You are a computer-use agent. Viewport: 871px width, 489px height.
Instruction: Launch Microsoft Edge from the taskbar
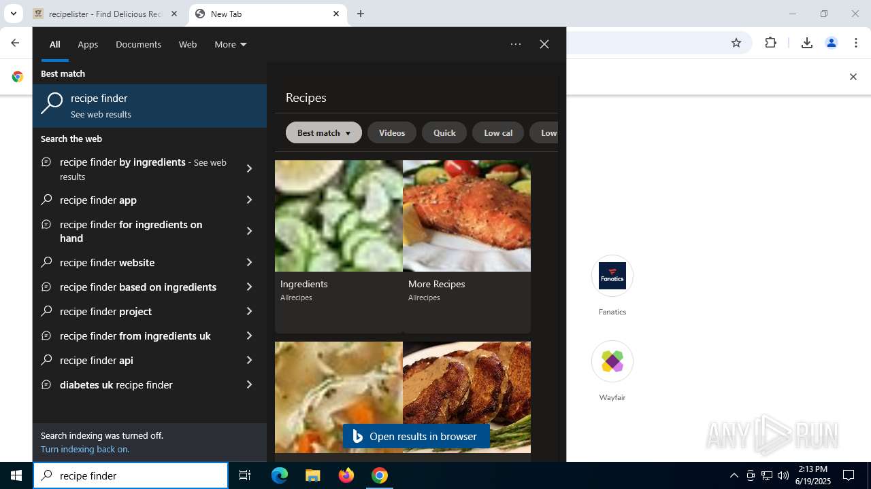(280, 475)
